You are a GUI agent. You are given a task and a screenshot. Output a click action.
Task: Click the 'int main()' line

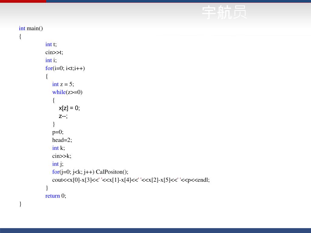click(31, 29)
